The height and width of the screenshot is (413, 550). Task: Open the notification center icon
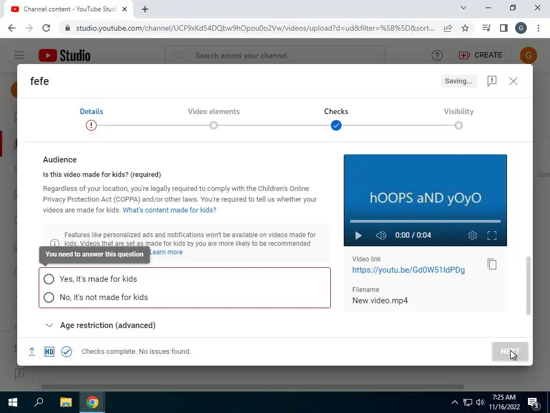tap(533, 402)
